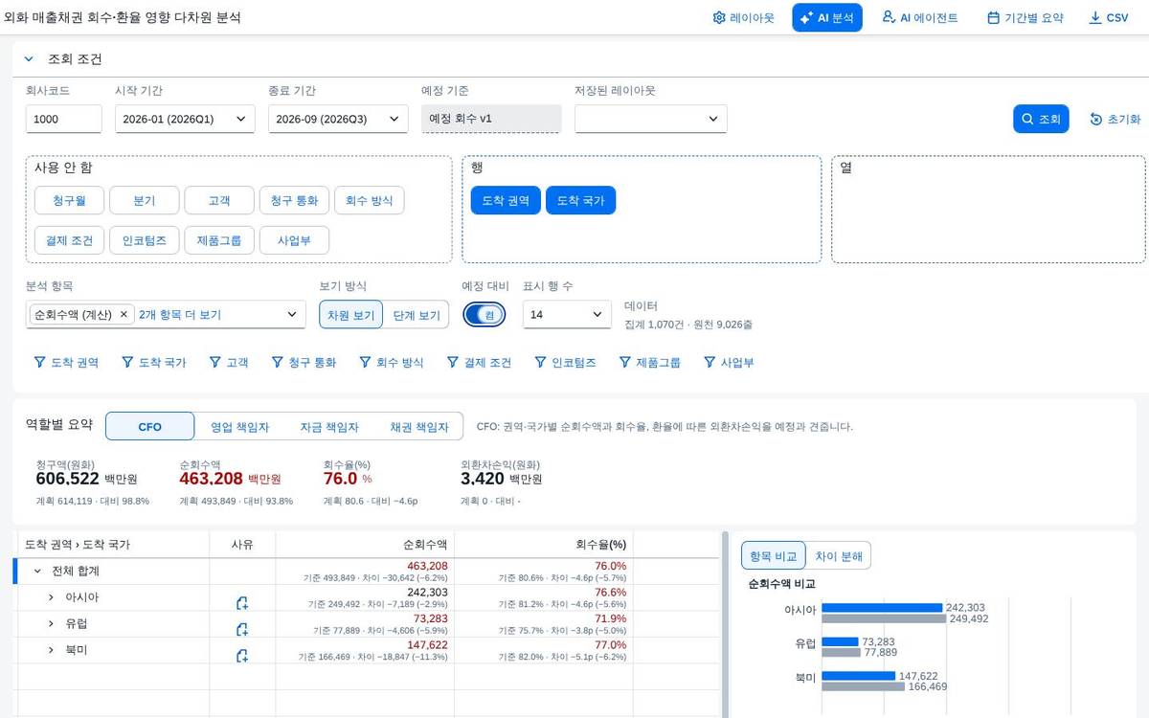
Task: Switch to 차원 보기 mode
Action: [x=351, y=314]
